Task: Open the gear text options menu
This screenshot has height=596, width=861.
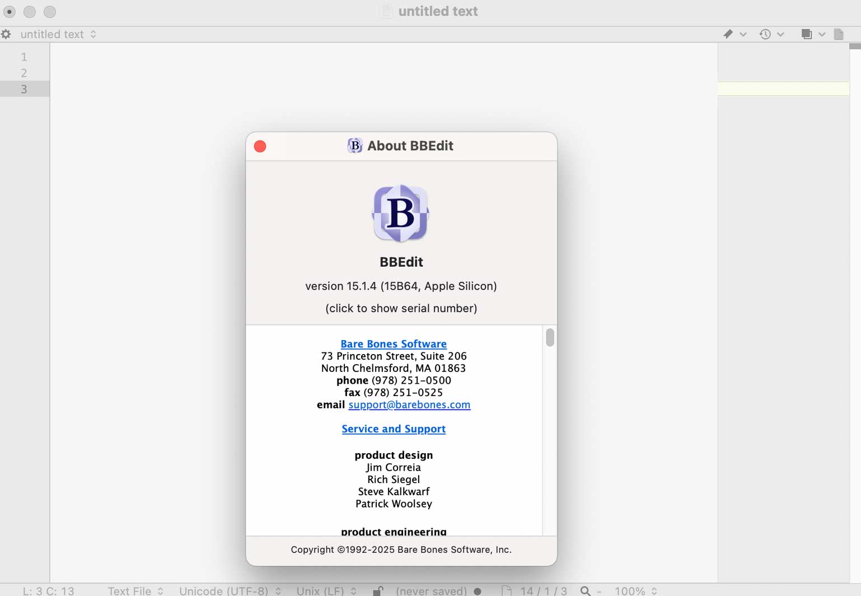Action: (x=6, y=34)
